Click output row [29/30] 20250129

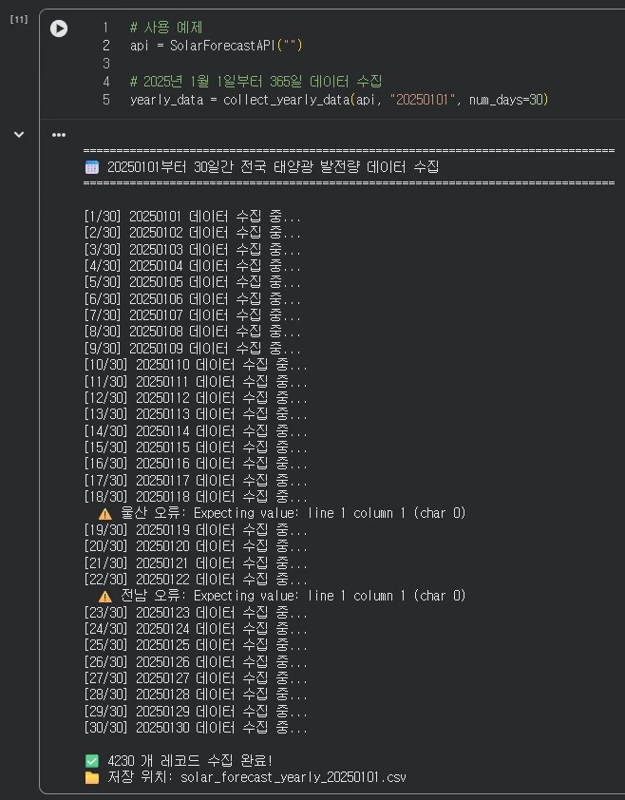click(196, 712)
